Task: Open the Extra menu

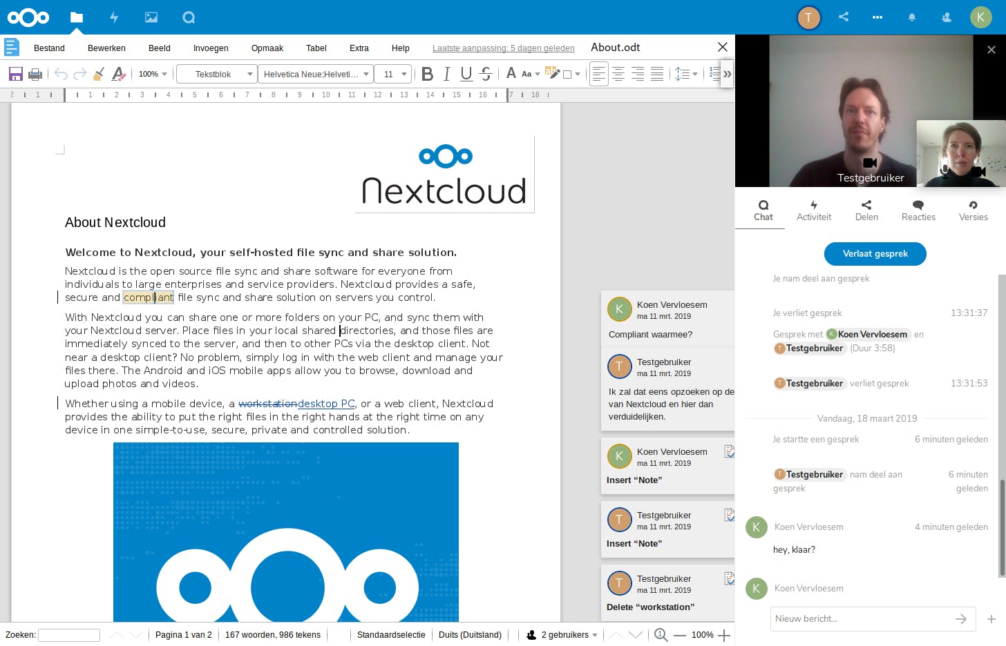Action: (359, 48)
